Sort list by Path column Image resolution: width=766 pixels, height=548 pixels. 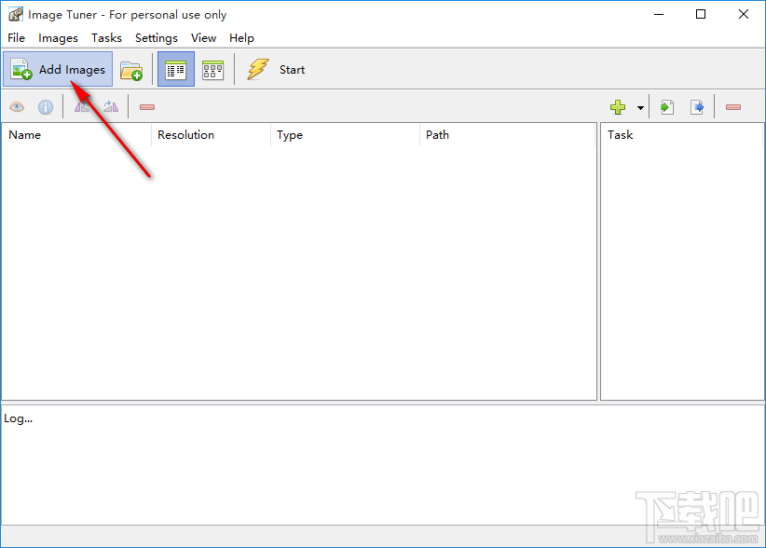pos(508,135)
